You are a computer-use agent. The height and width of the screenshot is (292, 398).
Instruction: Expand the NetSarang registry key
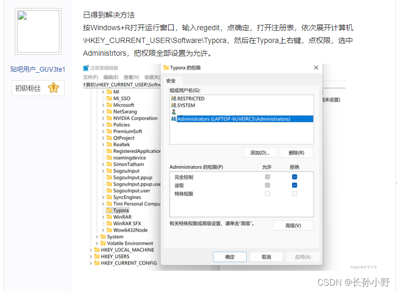tap(103, 111)
